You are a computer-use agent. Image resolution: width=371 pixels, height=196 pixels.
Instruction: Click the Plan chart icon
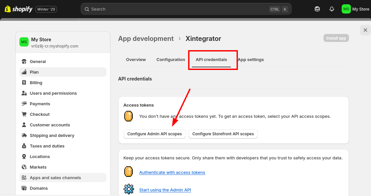coord(24,72)
